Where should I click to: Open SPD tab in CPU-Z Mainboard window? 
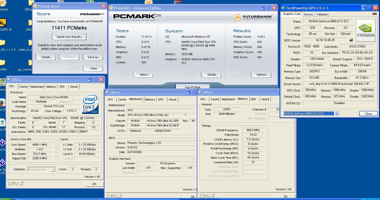[x=160, y=99]
